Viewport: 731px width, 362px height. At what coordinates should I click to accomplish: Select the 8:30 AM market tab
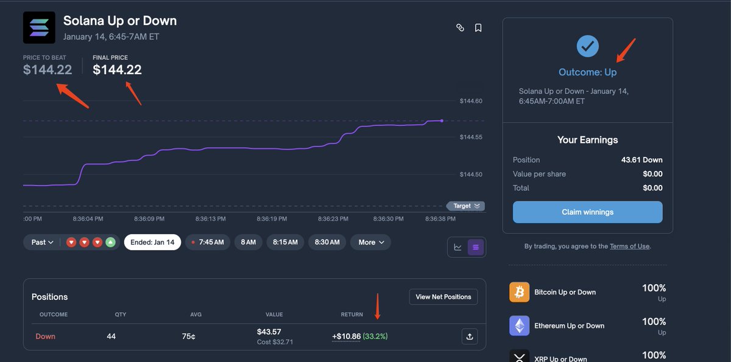click(327, 242)
